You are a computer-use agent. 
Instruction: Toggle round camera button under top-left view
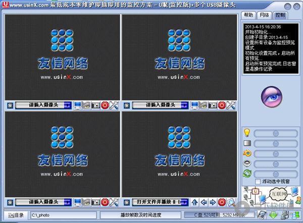pyautogui.click(x=10, y=105)
